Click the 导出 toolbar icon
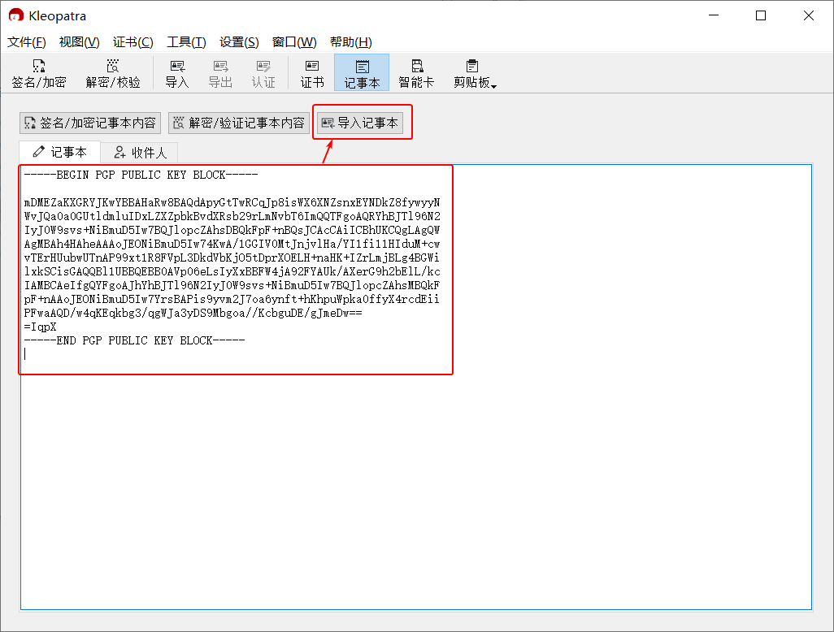 [x=220, y=73]
